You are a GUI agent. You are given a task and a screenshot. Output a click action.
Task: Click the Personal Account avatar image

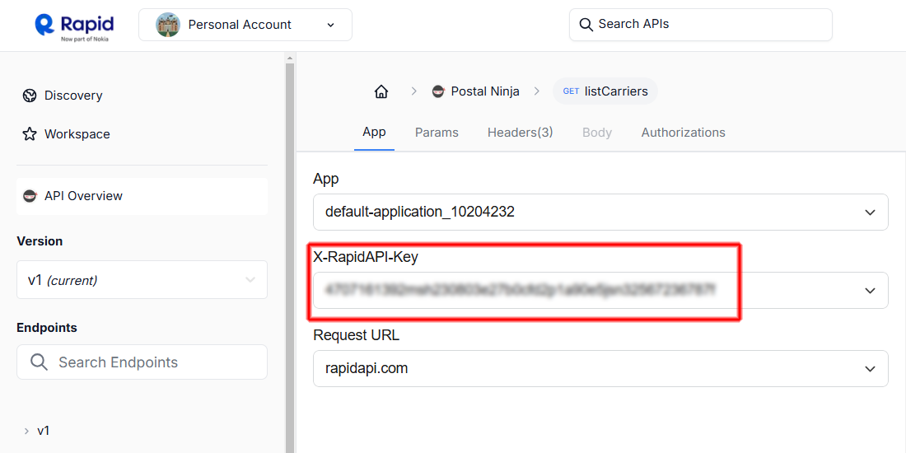pyautogui.click(x=168, y=25)
